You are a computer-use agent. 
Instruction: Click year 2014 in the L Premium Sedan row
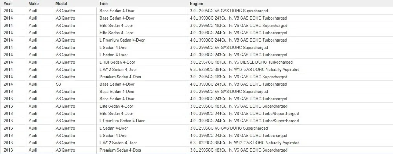click(8, 40)
